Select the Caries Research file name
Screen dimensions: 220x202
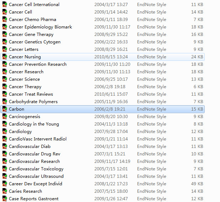coord(25,191)
